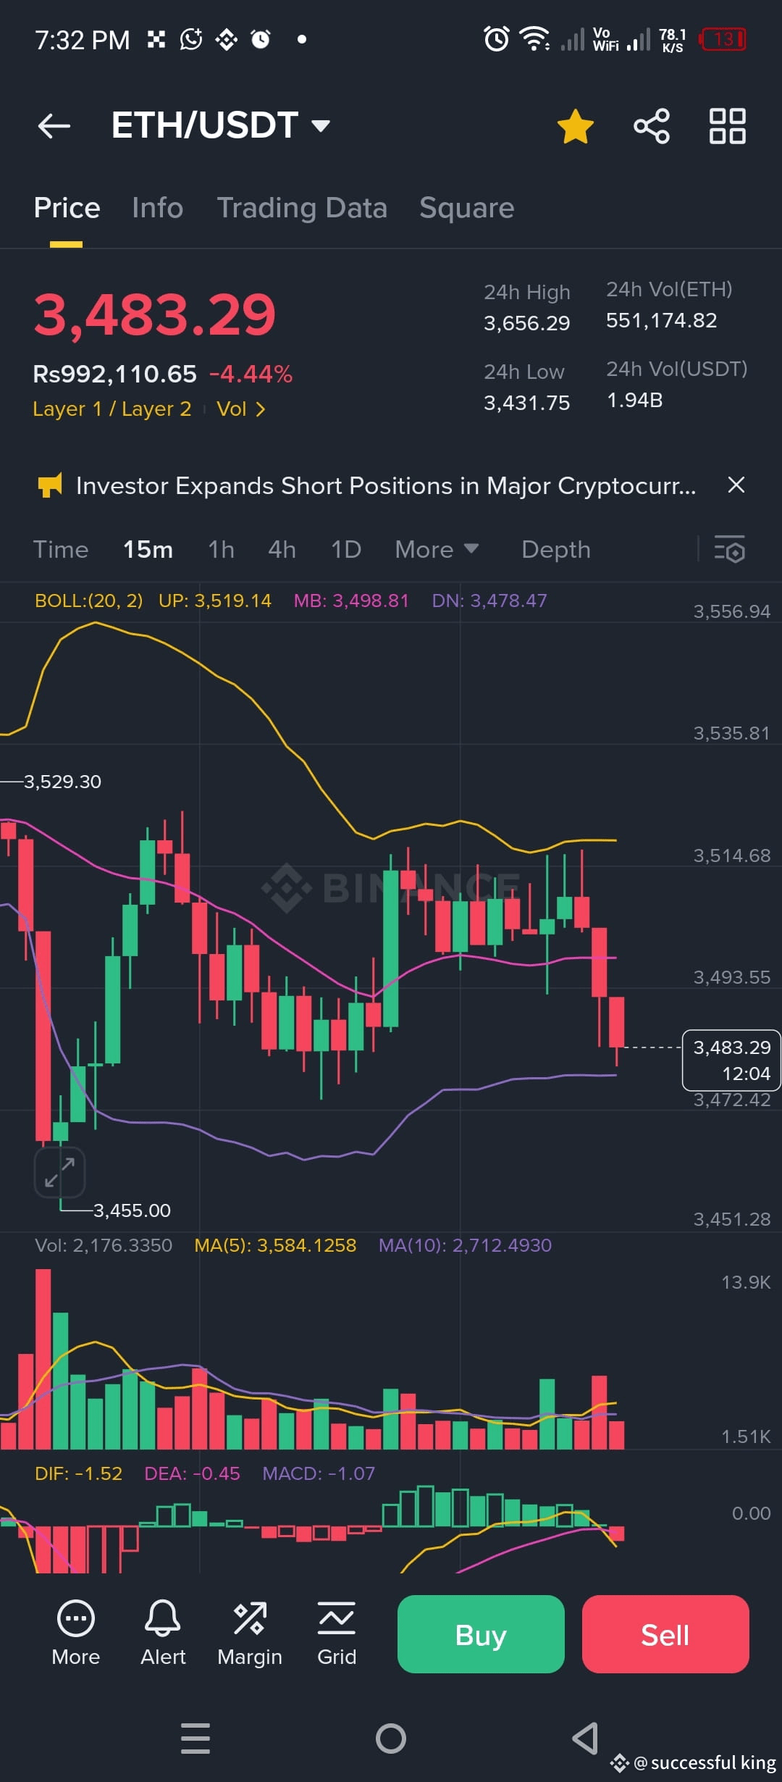
Task: Tap the -4.44% change value
Action: [251, 374]
